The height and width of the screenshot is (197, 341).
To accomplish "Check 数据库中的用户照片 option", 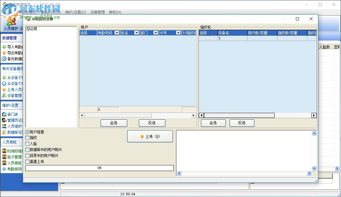I will pos(27,150).
